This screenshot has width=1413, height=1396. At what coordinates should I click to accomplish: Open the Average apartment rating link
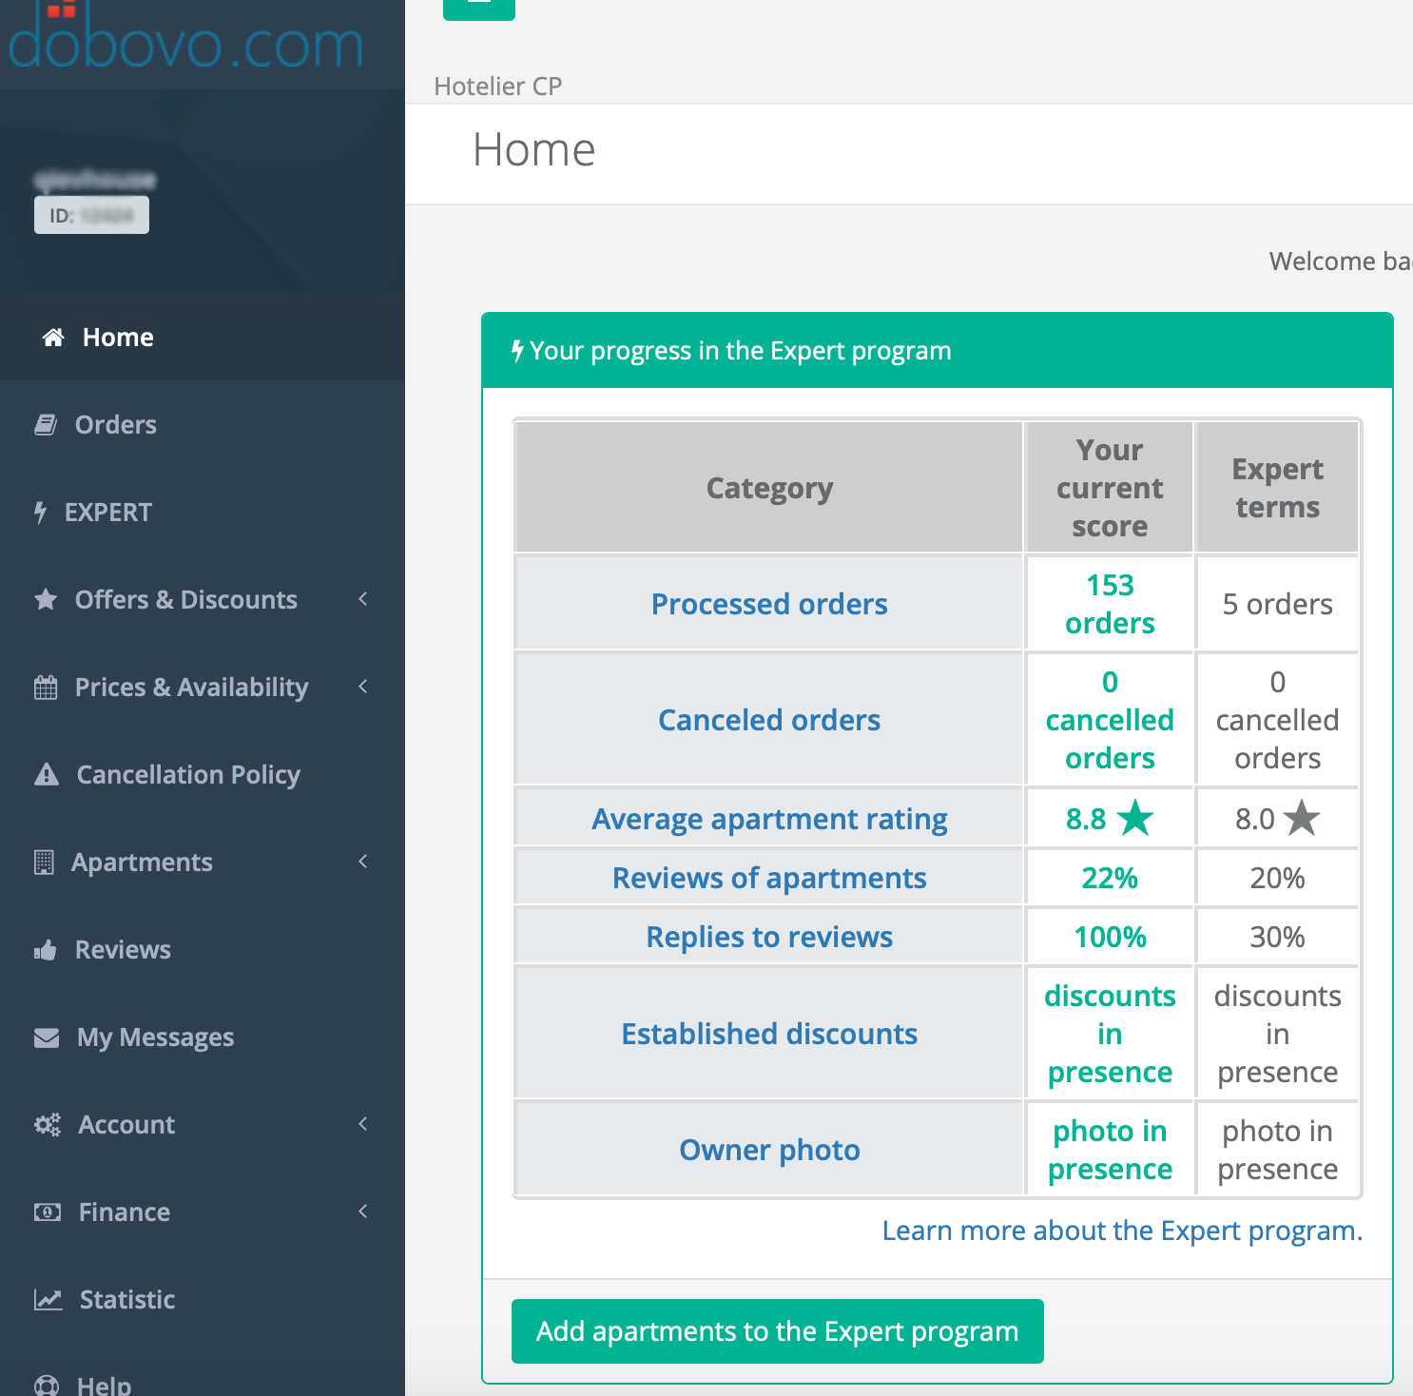pyautogui.click(x=769, y=819)
